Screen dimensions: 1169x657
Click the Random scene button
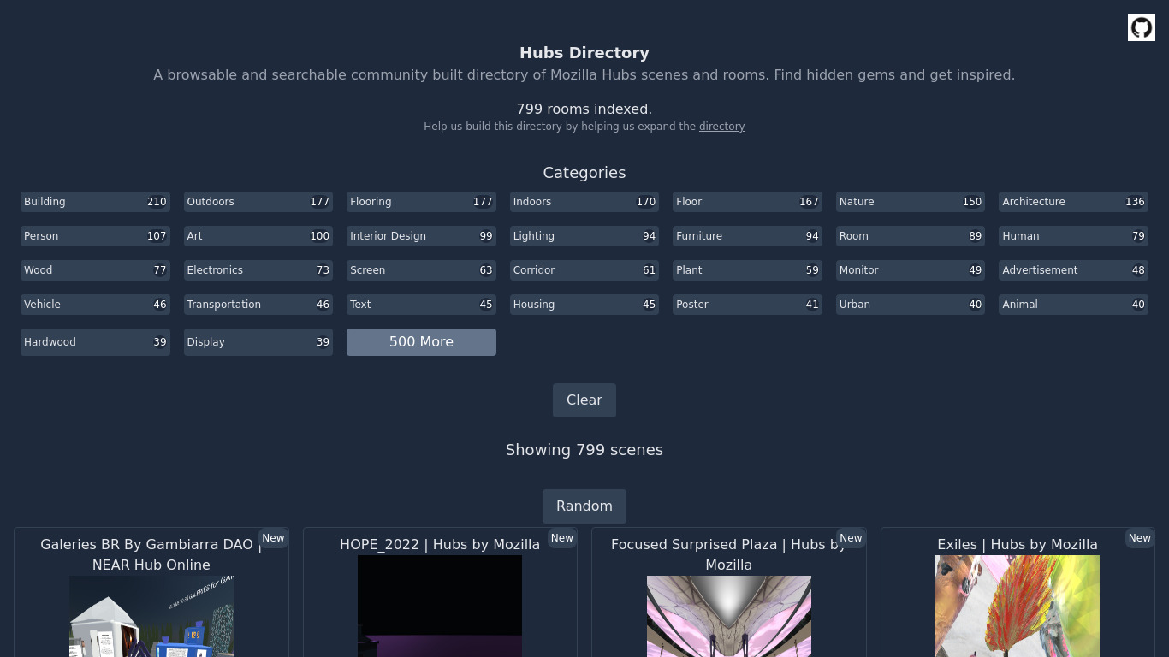[x=584, y=506]
